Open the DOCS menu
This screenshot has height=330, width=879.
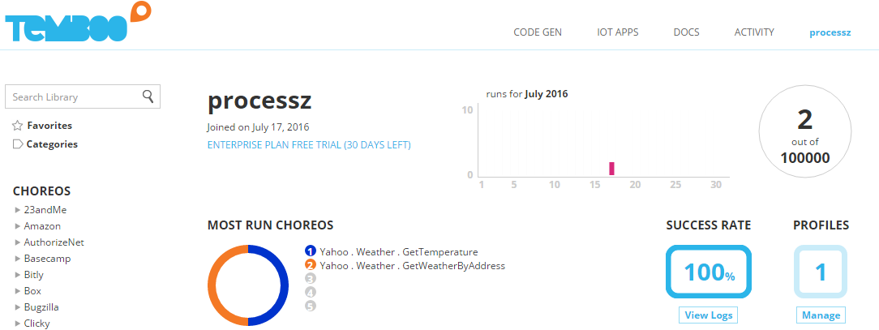coord(686,32)
